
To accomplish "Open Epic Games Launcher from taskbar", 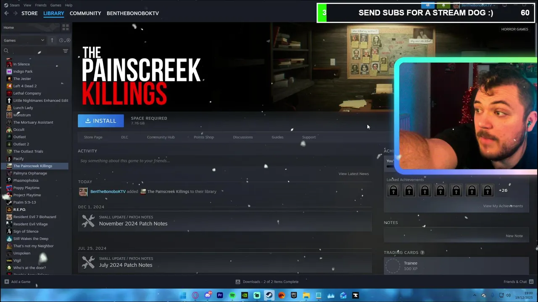I will pyautogui.click(x=294, y=295).
